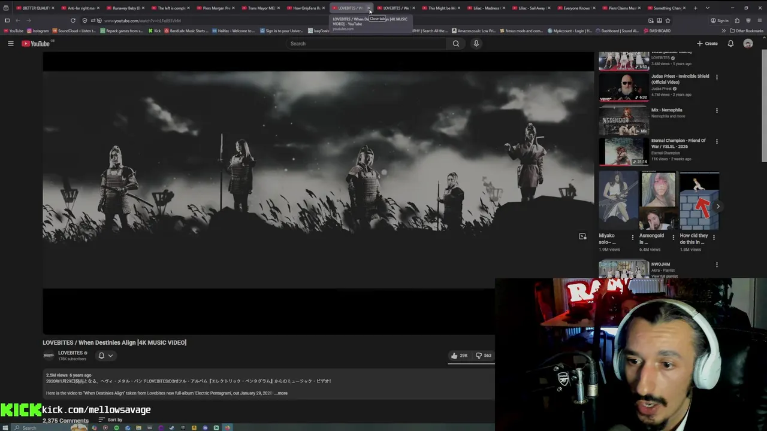Open the BandLab bookmark

tap(187, 31)
